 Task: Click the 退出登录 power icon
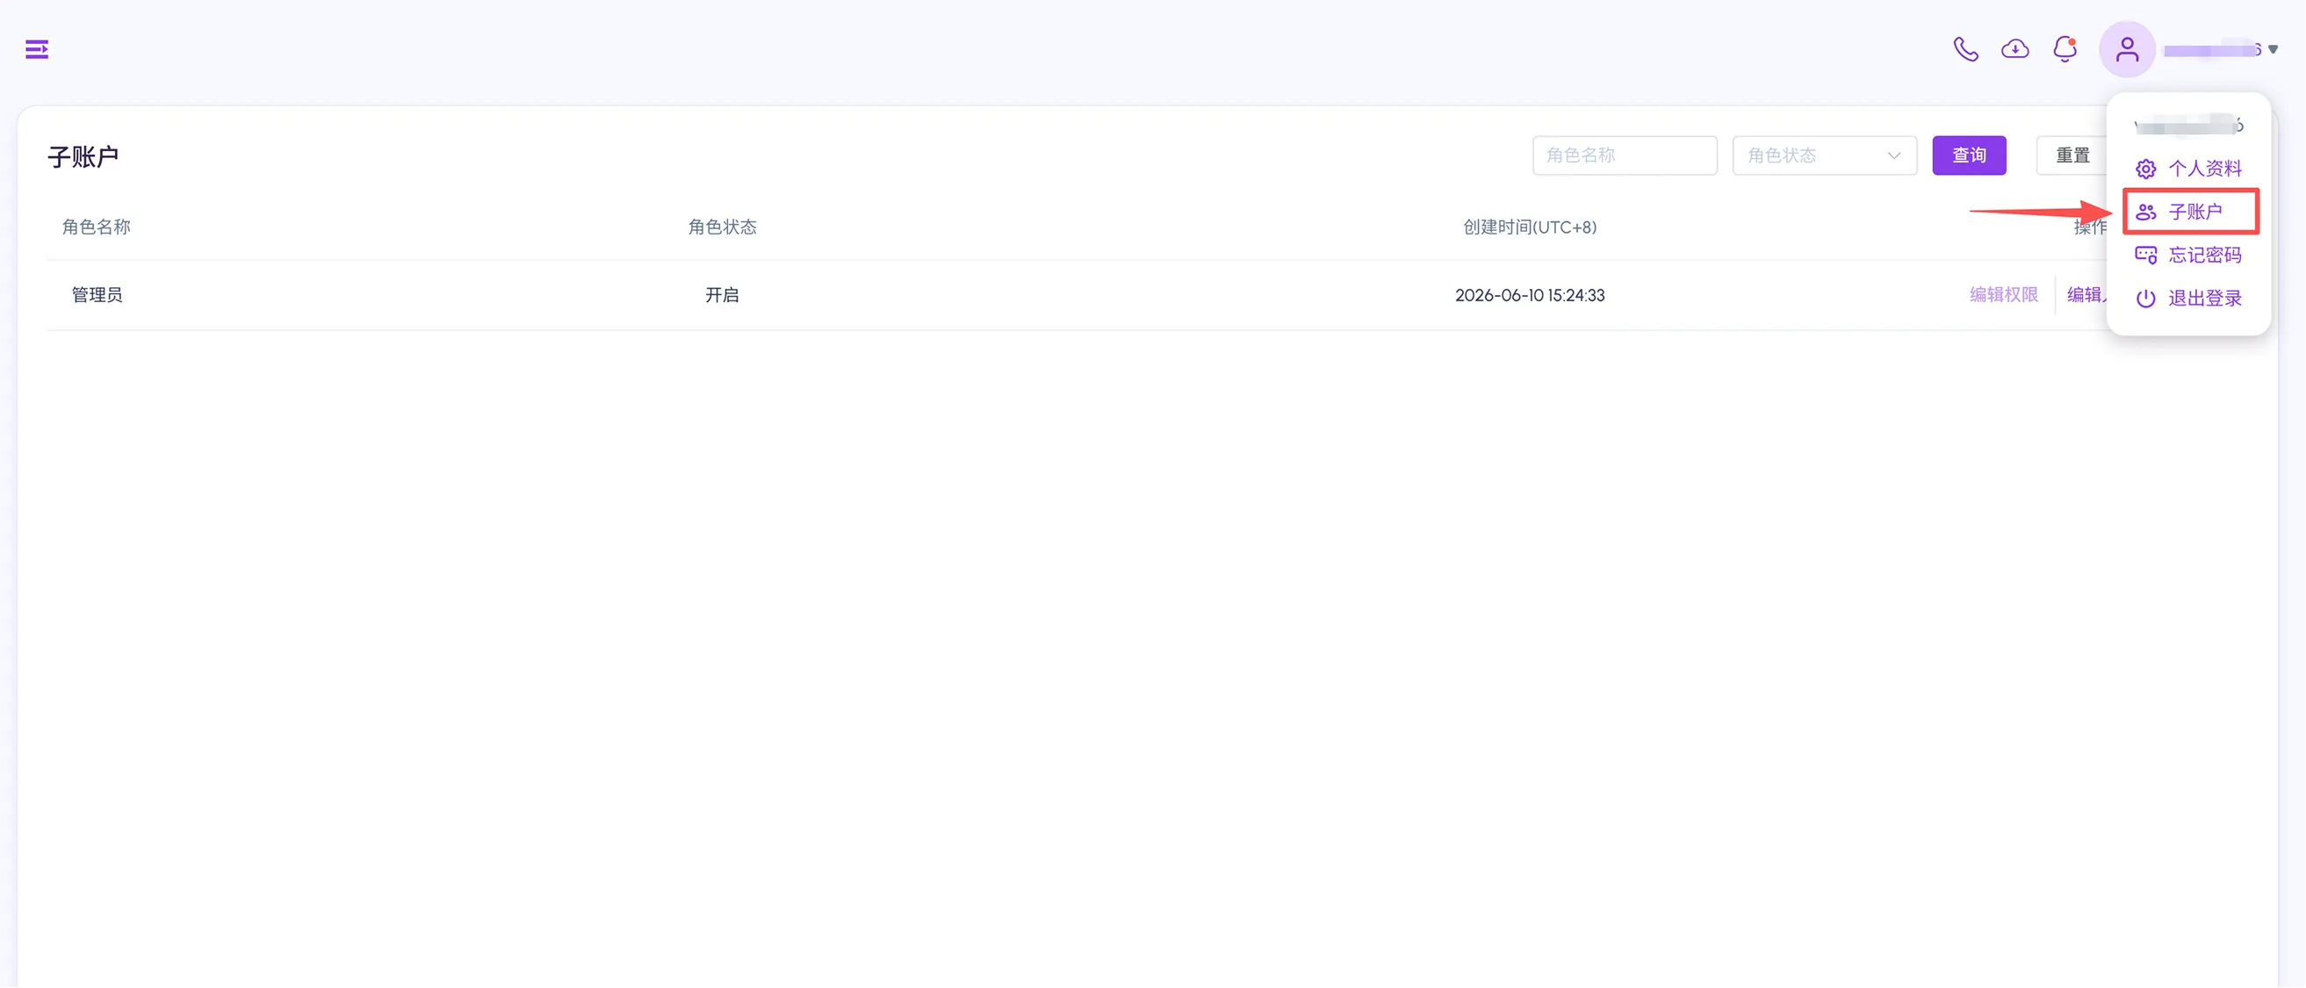point(2146,298)
